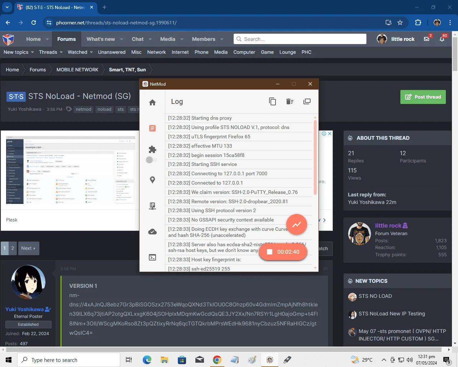Click the PHCorner site logo
Screen dimensions: 458x367
pyautogui.click(x=8, y=39)
